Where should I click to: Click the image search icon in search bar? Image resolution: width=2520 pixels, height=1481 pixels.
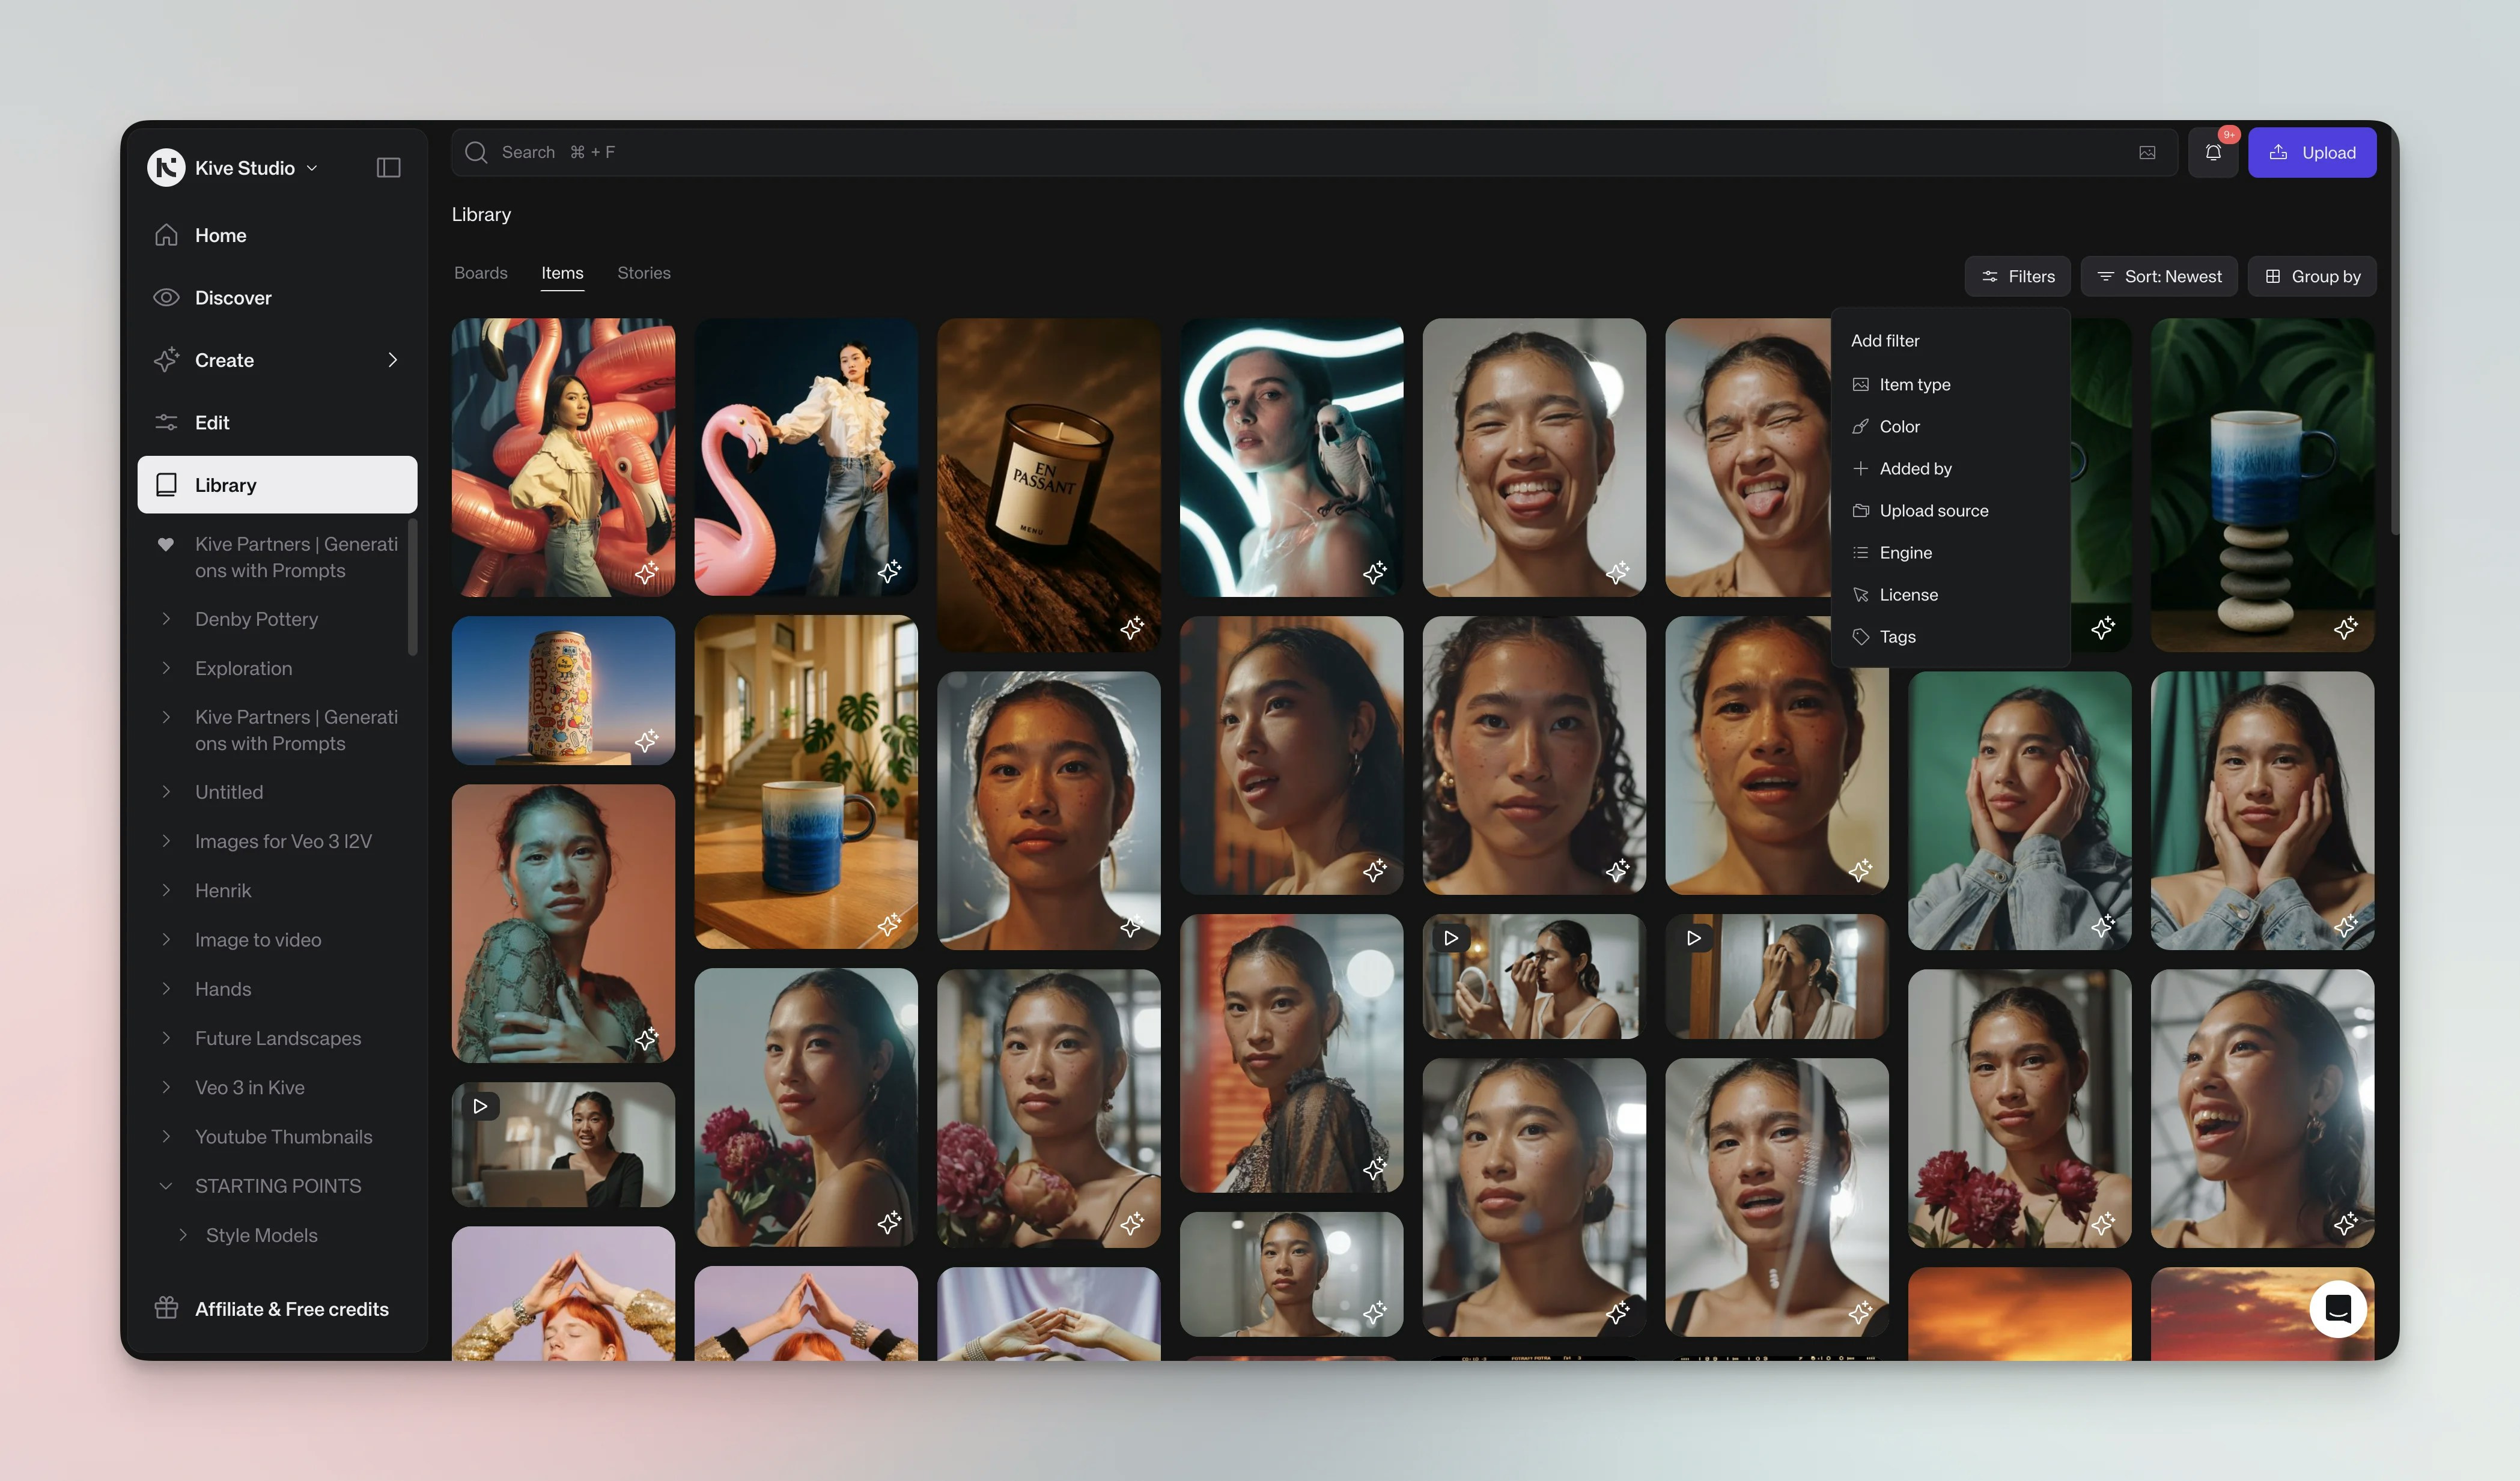pos(2146,153)
